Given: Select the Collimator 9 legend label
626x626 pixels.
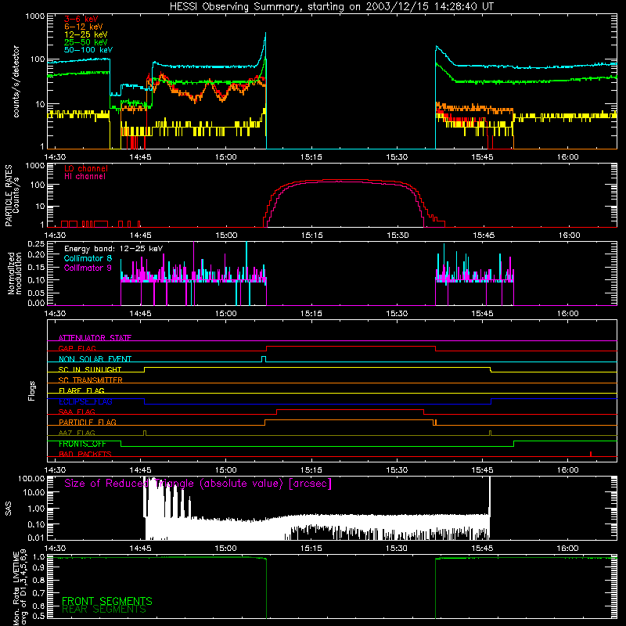Looking at the screenshot, I should coord(88,268).
